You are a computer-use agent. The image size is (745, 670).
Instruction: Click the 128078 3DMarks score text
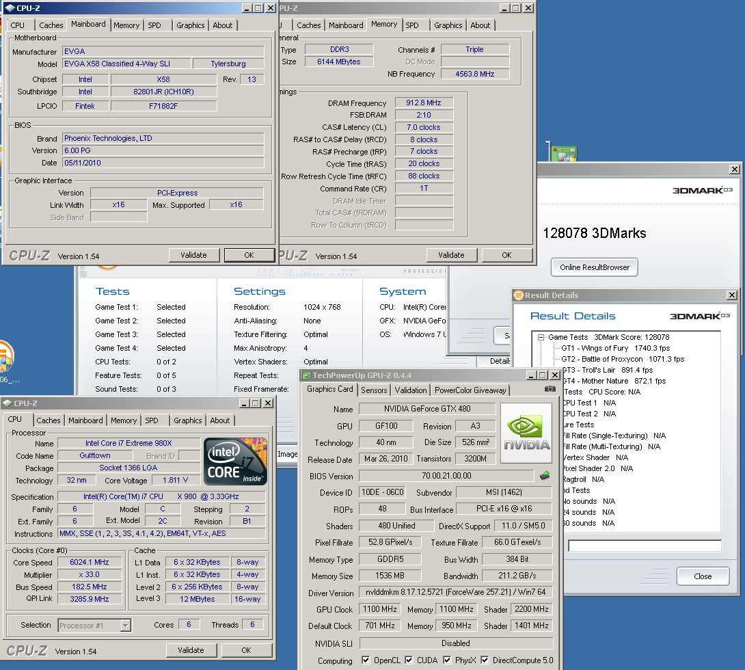point(595,233)
